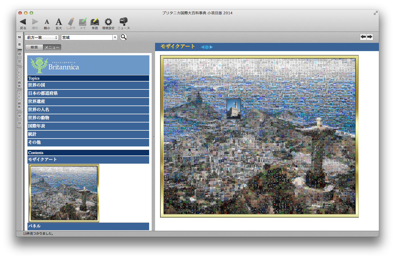Click the right arrow next-page icon
The width and height of the screenshot is (395, 259).
click(x=370, y=37)
